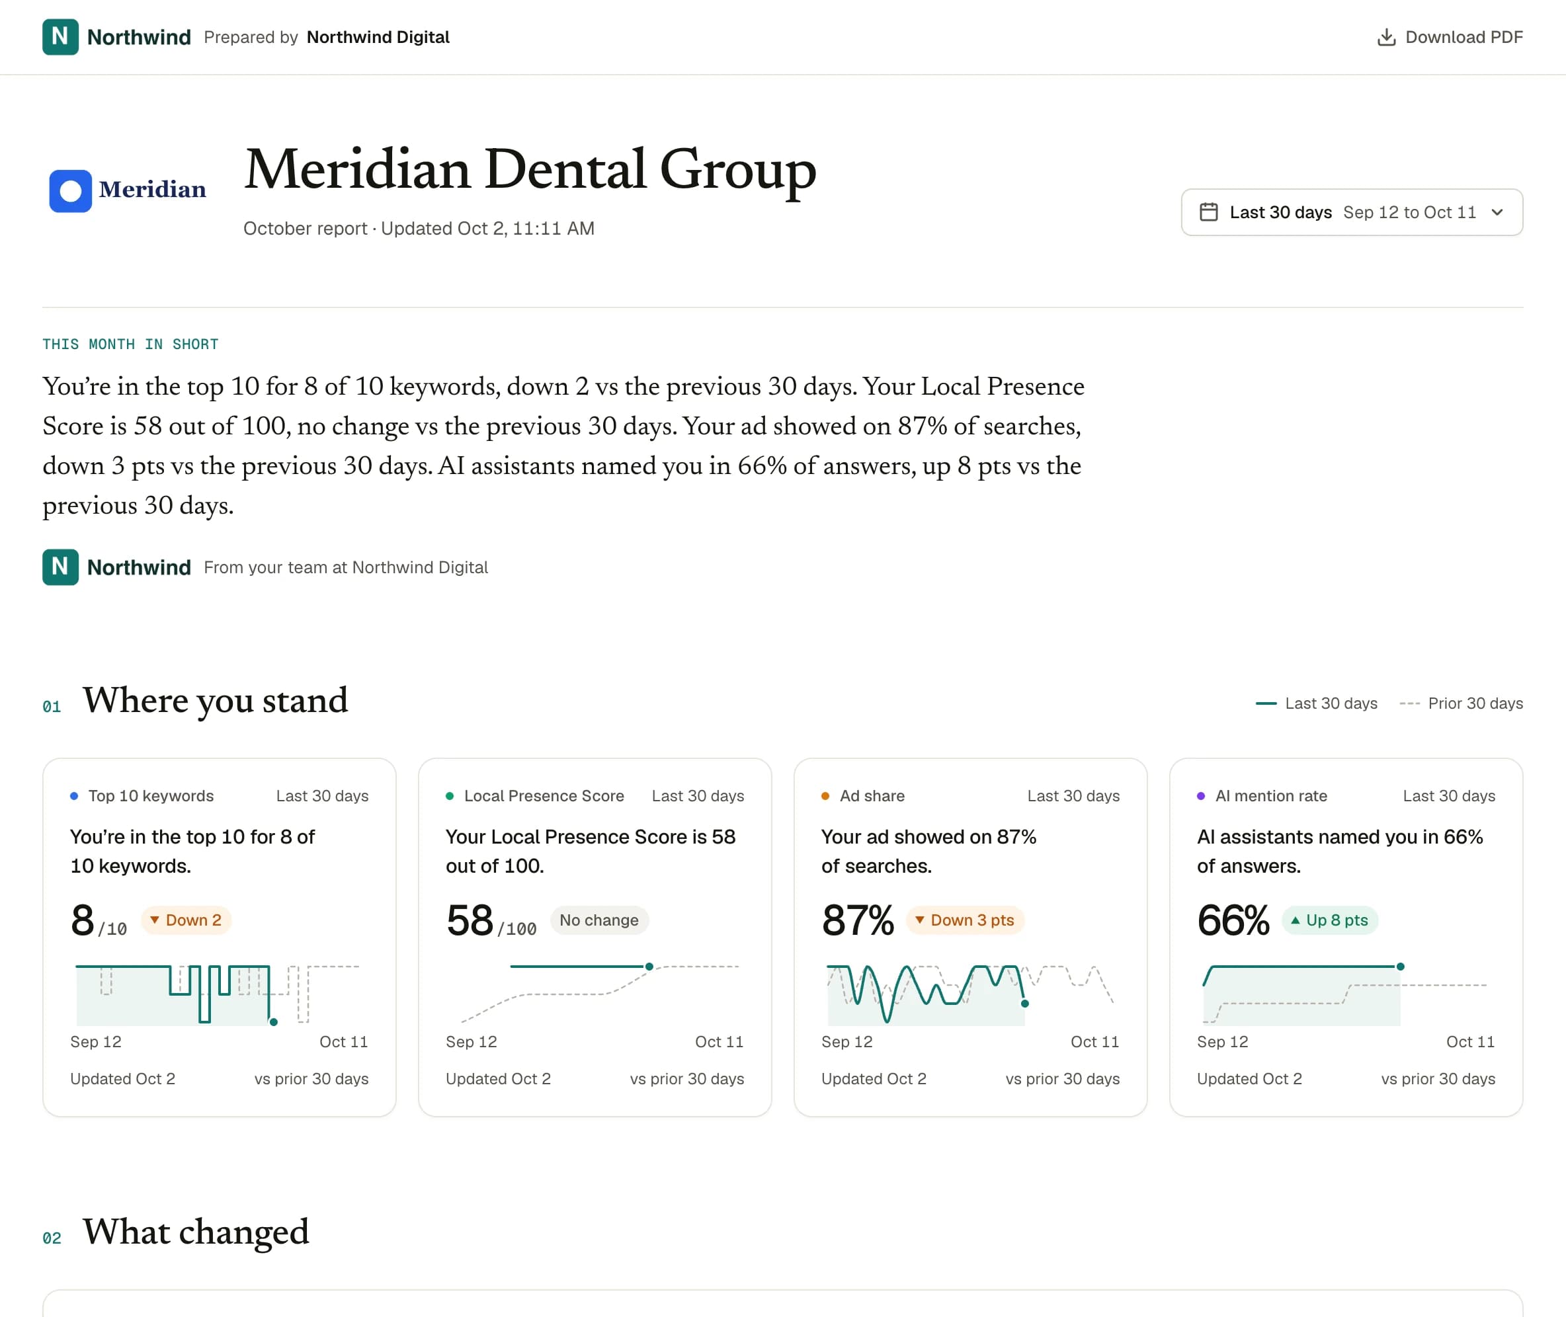
Task: Download the report as PDF
Action: point(1450,37)
